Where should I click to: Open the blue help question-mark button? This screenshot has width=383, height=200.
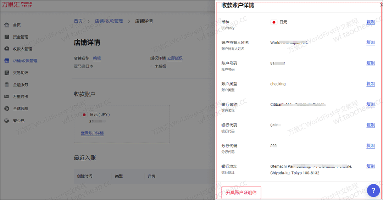point(373,190)
